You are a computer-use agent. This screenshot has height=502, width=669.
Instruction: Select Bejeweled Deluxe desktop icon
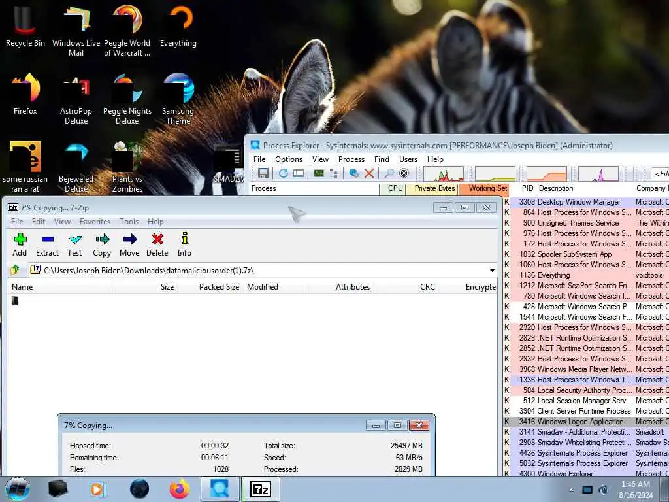(76, 167)
